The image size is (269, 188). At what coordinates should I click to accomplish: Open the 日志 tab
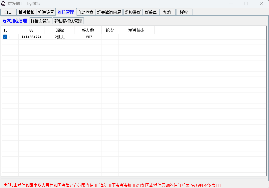(8, 12)
